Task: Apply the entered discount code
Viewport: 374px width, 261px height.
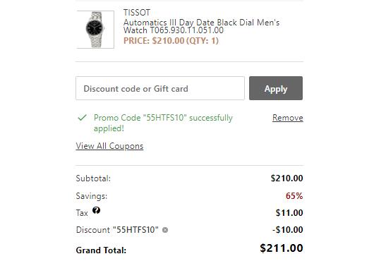Action: pyautogui.click(x=276, y=88)
